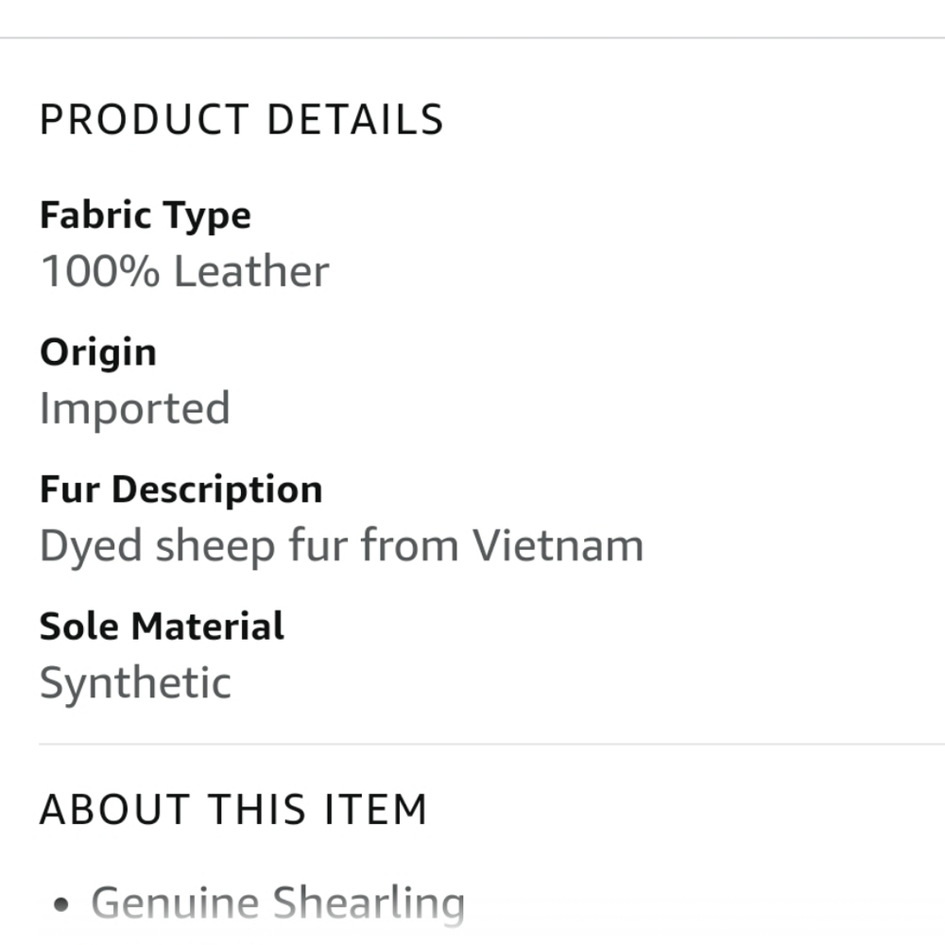Viewport: 945px width, 945px height.
Task: Click the word DETAILS in the heading
Action: coord(355,120)
